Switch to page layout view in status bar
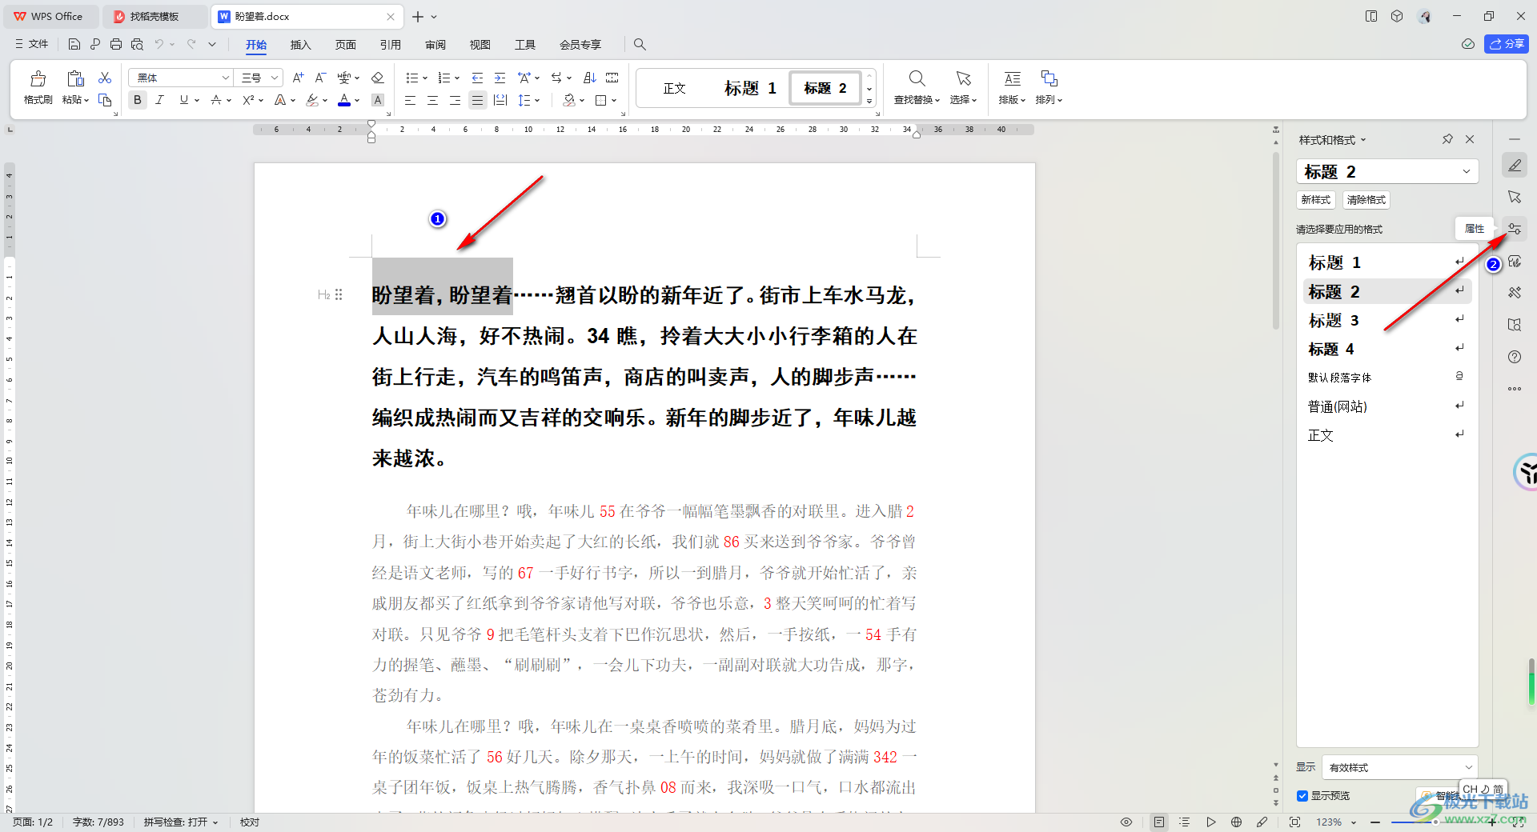The height and width of the screenshot is (832, 1537). 1158,822
